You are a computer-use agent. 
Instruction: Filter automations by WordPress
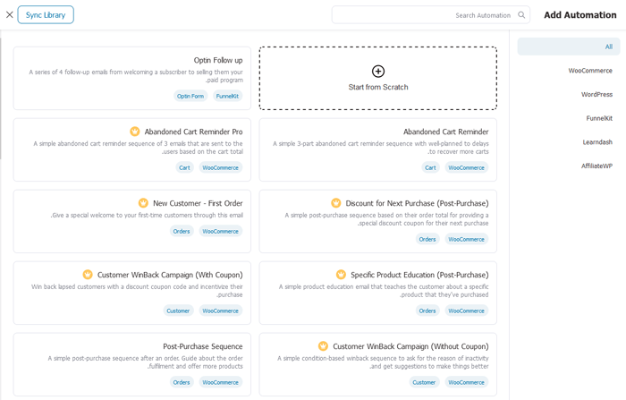(x=596, y=94)
